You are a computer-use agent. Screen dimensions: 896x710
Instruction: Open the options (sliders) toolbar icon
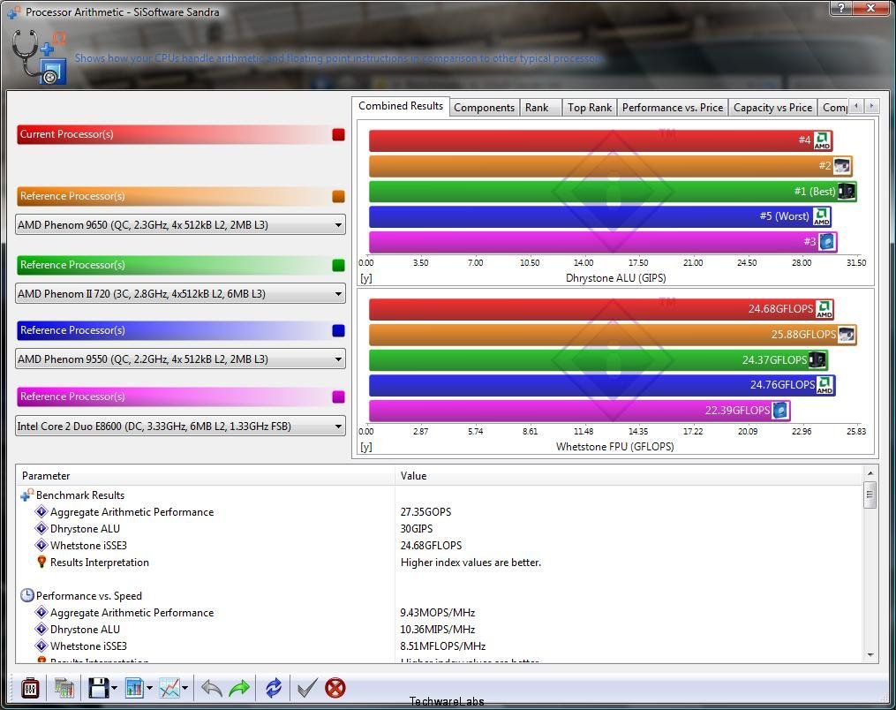point(30,688)
